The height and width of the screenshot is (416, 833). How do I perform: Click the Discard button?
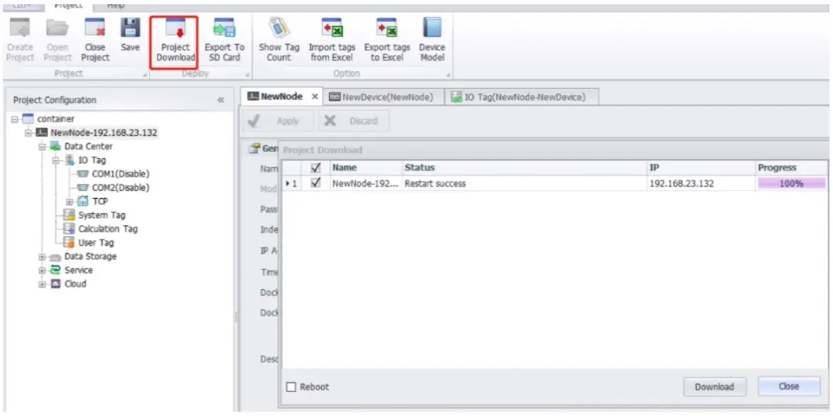pyautogui.click(x=353, y=121)
